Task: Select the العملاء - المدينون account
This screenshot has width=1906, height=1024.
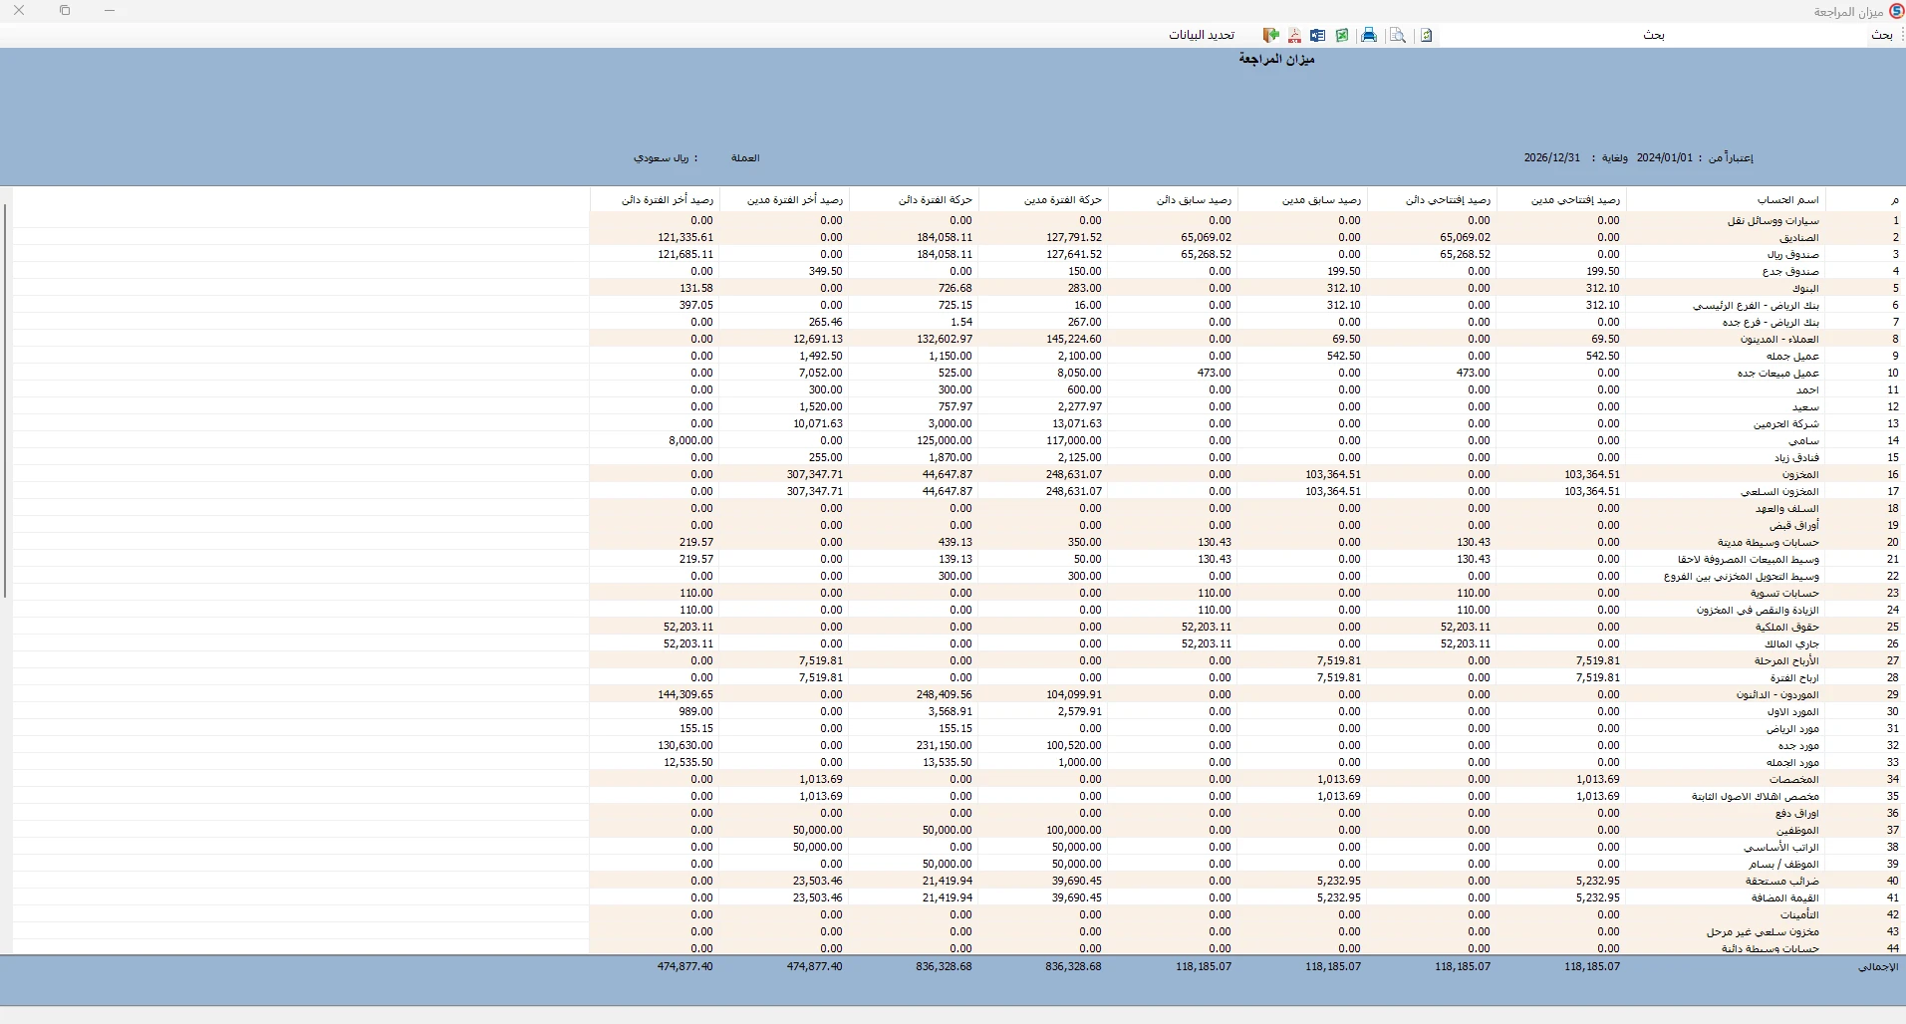Action: point(1780,340)
